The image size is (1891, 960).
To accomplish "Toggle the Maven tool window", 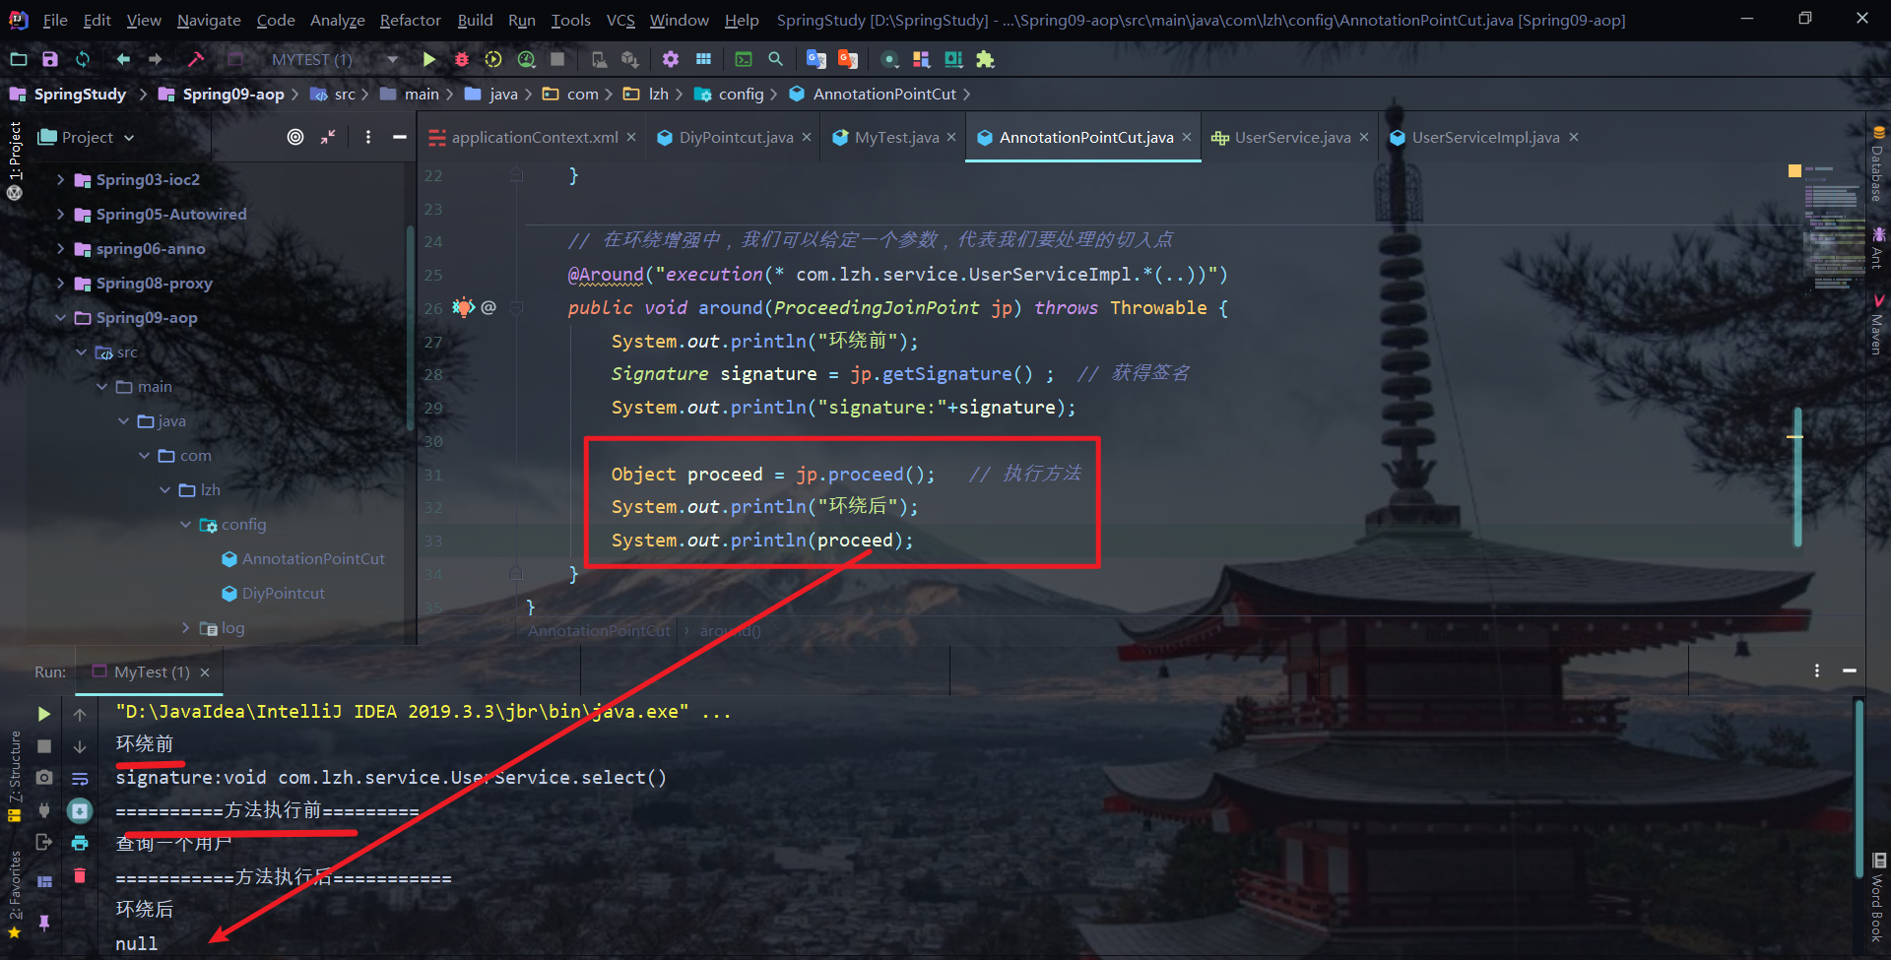I will (1878, 325).
